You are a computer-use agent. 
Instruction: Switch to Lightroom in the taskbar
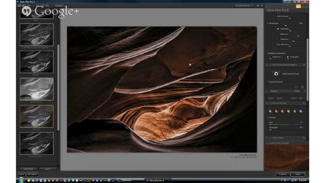point(130,180)
